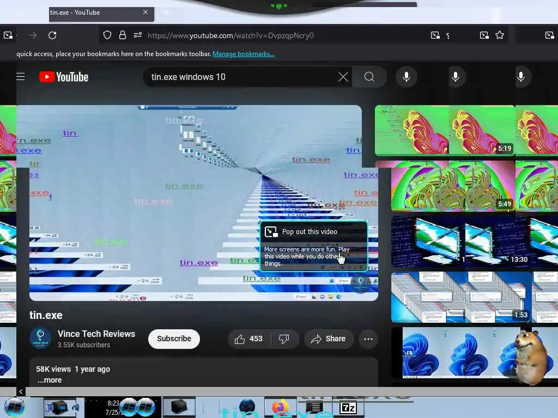Open suggested video with 1:53 duration
The width and height of the screenshot is (558, 418).
pos(461,297)
